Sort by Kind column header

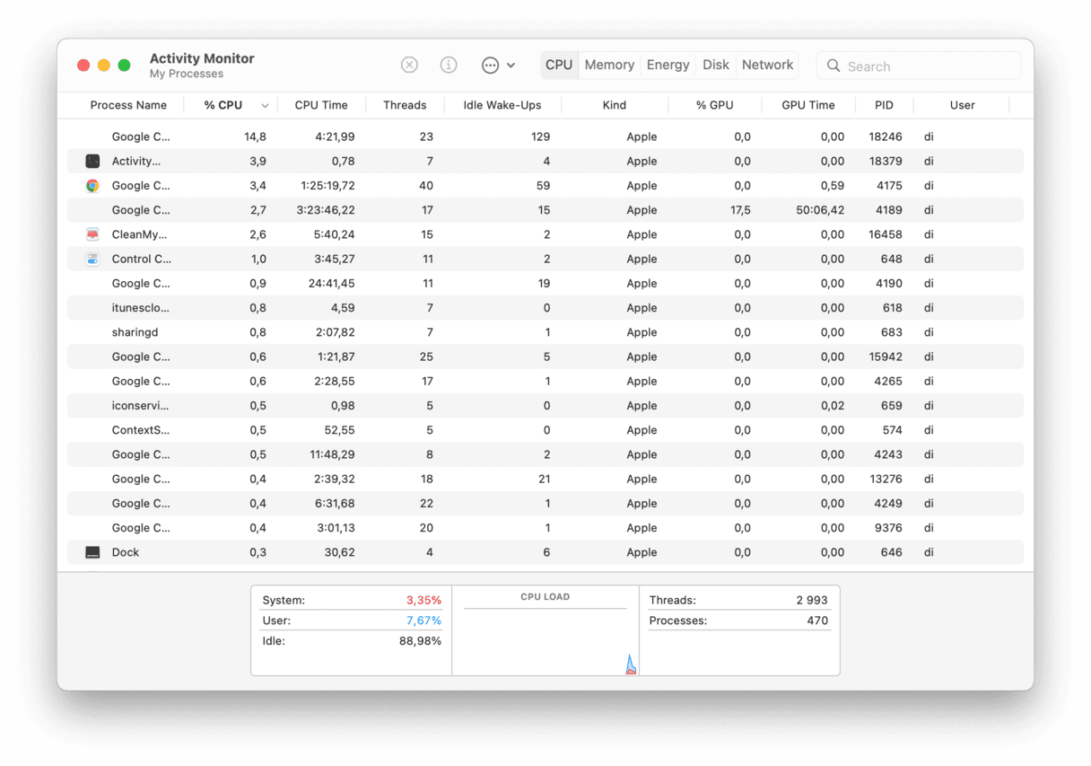(615, 105)
